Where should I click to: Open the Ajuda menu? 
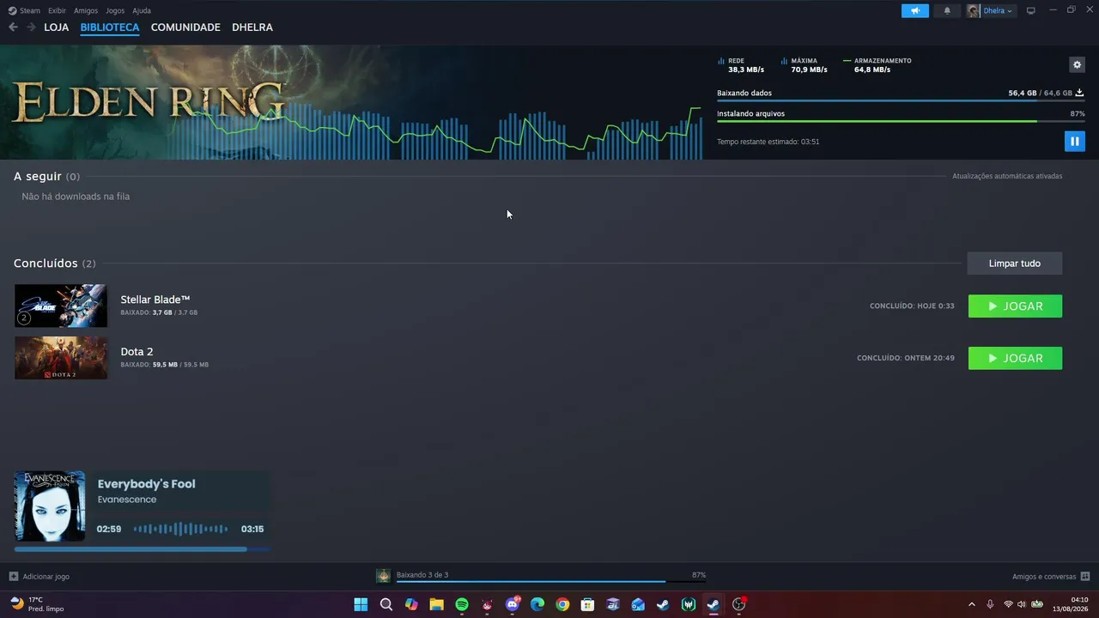point(142,10)
